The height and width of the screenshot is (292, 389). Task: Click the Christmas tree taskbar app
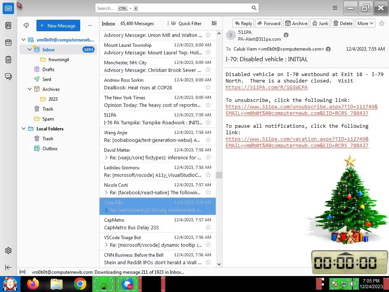(103, 284)
